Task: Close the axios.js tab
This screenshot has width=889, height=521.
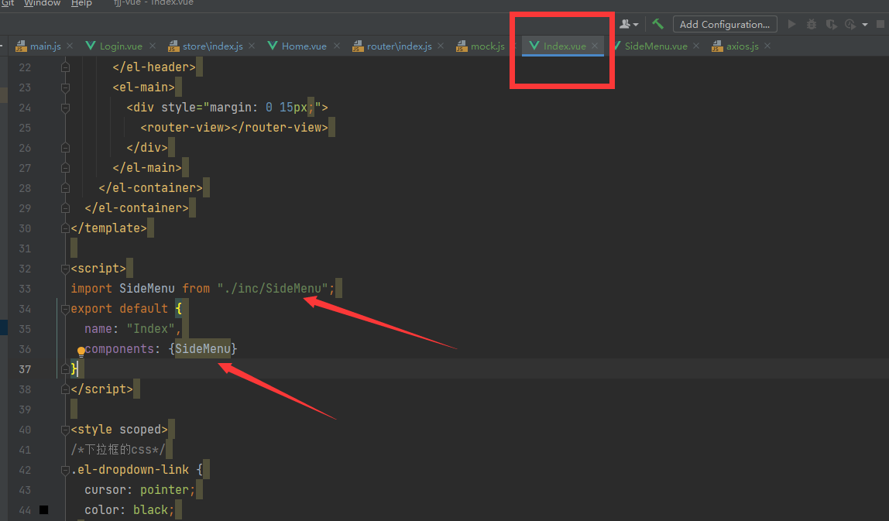Action: pyautogui.click(x=767, y=46)
